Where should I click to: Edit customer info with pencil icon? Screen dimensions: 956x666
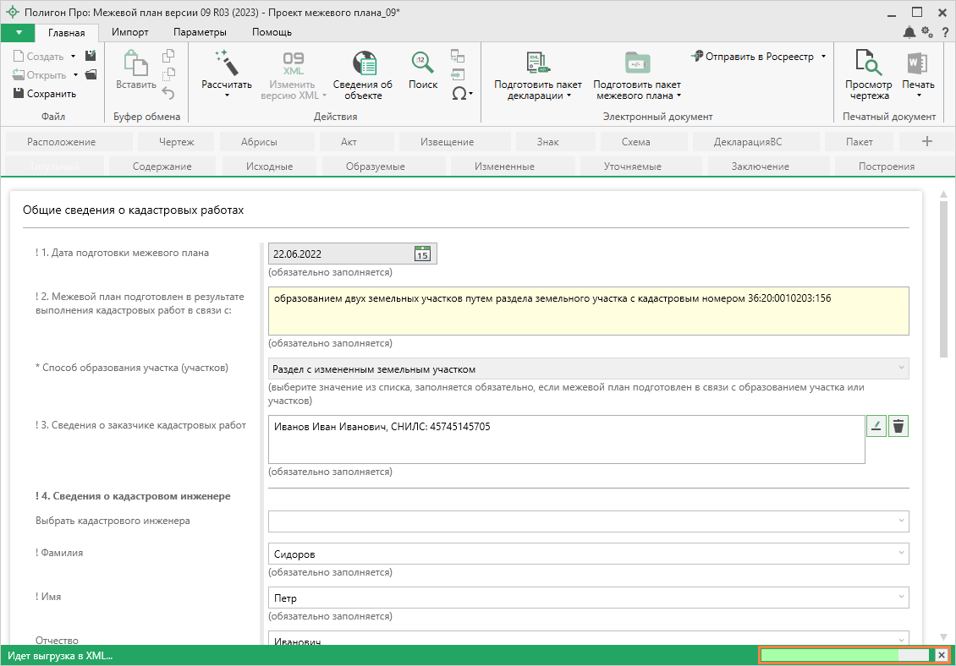coord(876,427)
